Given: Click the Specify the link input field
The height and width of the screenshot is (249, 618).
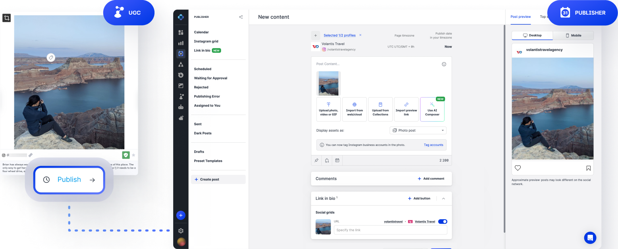Looking at the screenshot, I should [390, 230].
